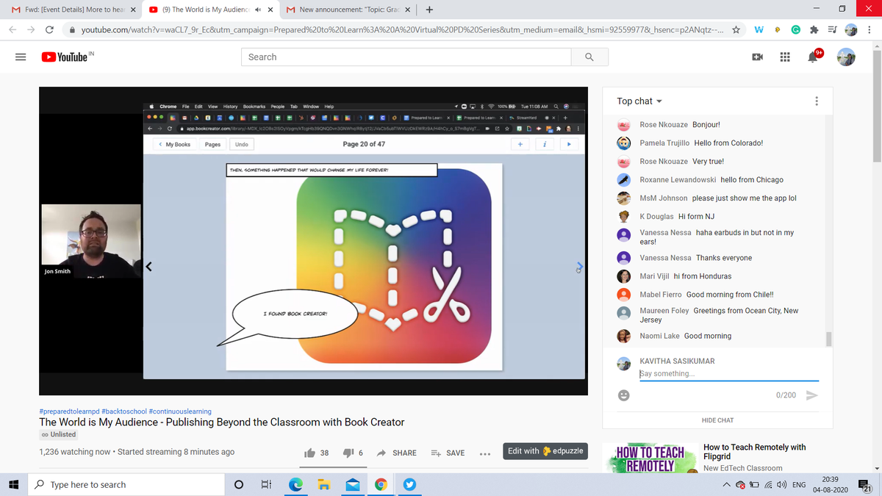Click chat author Pamela Trujillo

pos(664,143)
